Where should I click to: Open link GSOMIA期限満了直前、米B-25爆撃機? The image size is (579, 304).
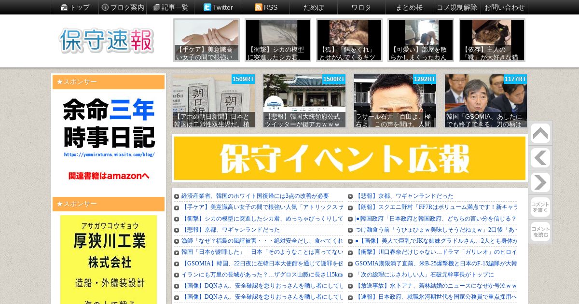click(x=436, y=263)
